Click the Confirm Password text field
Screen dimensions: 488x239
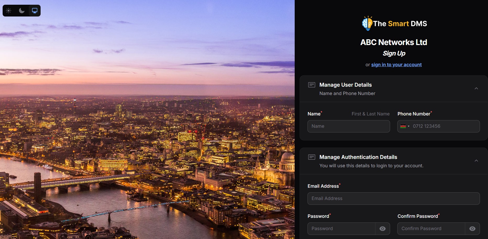click(x=431, y=229)
